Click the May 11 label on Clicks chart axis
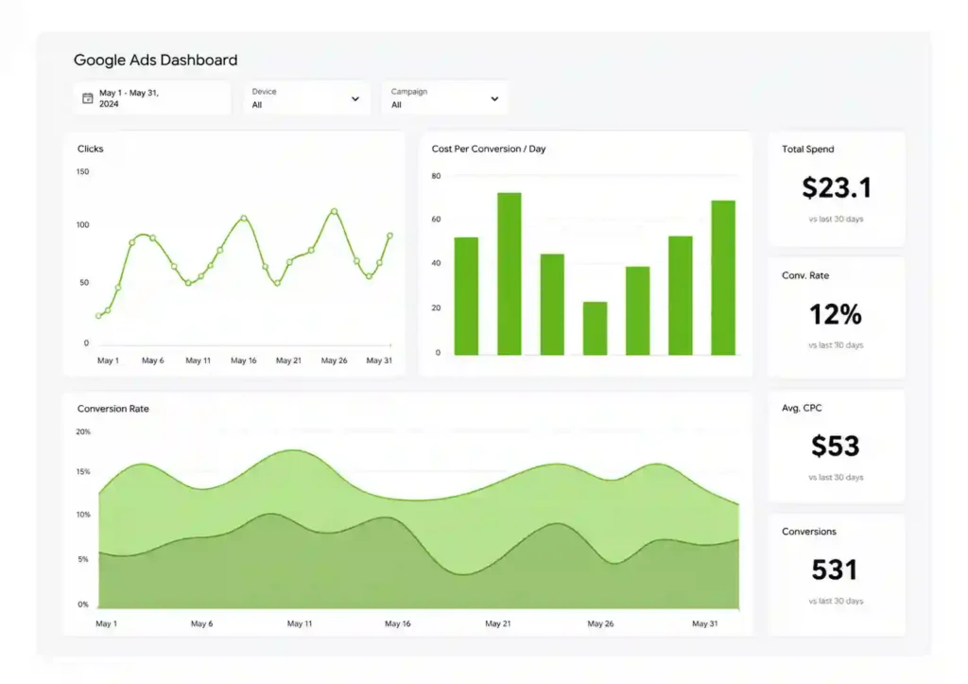Viewport: 968px width, 684px height. pos(199,360)
